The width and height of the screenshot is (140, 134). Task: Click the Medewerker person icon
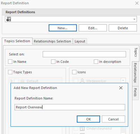click(82, 81)
